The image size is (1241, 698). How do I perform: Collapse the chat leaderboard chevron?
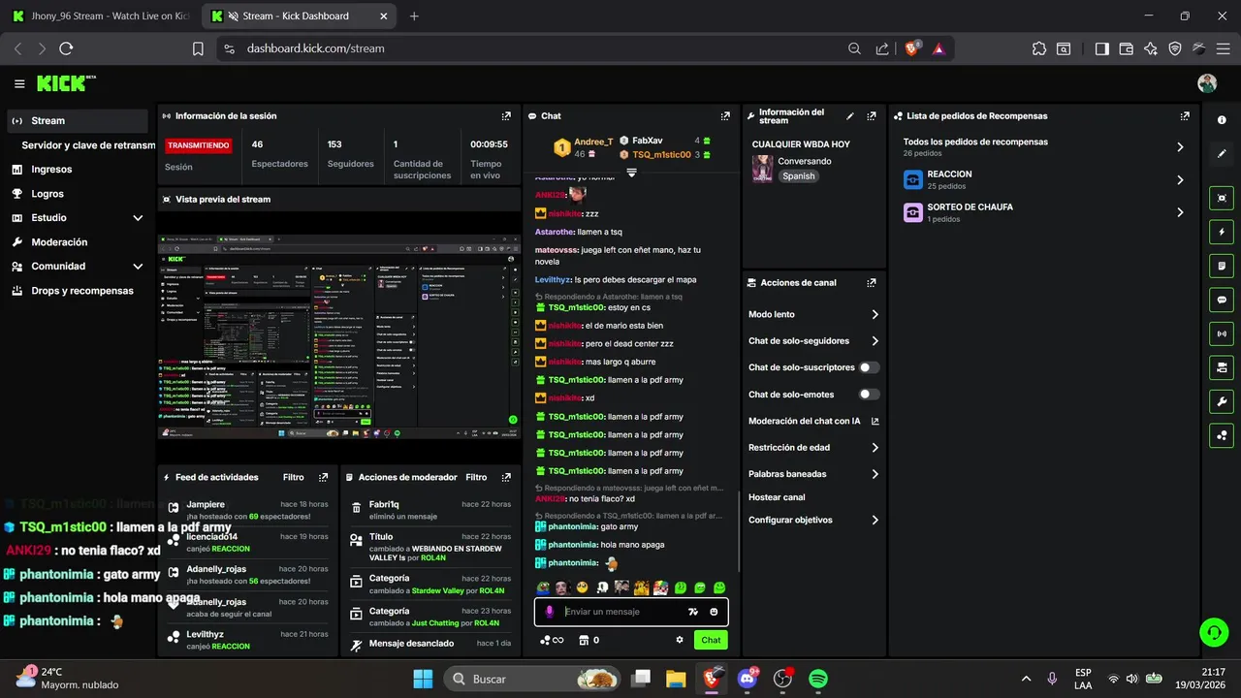631,172
